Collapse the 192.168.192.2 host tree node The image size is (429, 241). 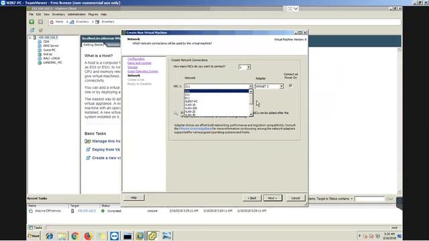click(x=30, y=37)
